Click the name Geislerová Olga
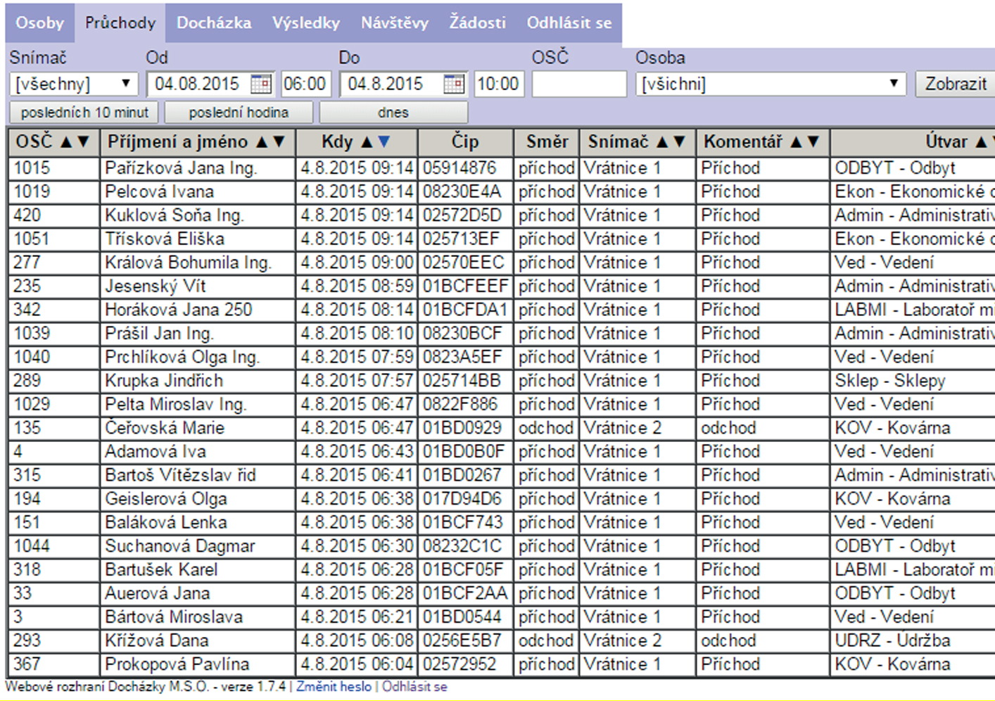 point(166,500)
